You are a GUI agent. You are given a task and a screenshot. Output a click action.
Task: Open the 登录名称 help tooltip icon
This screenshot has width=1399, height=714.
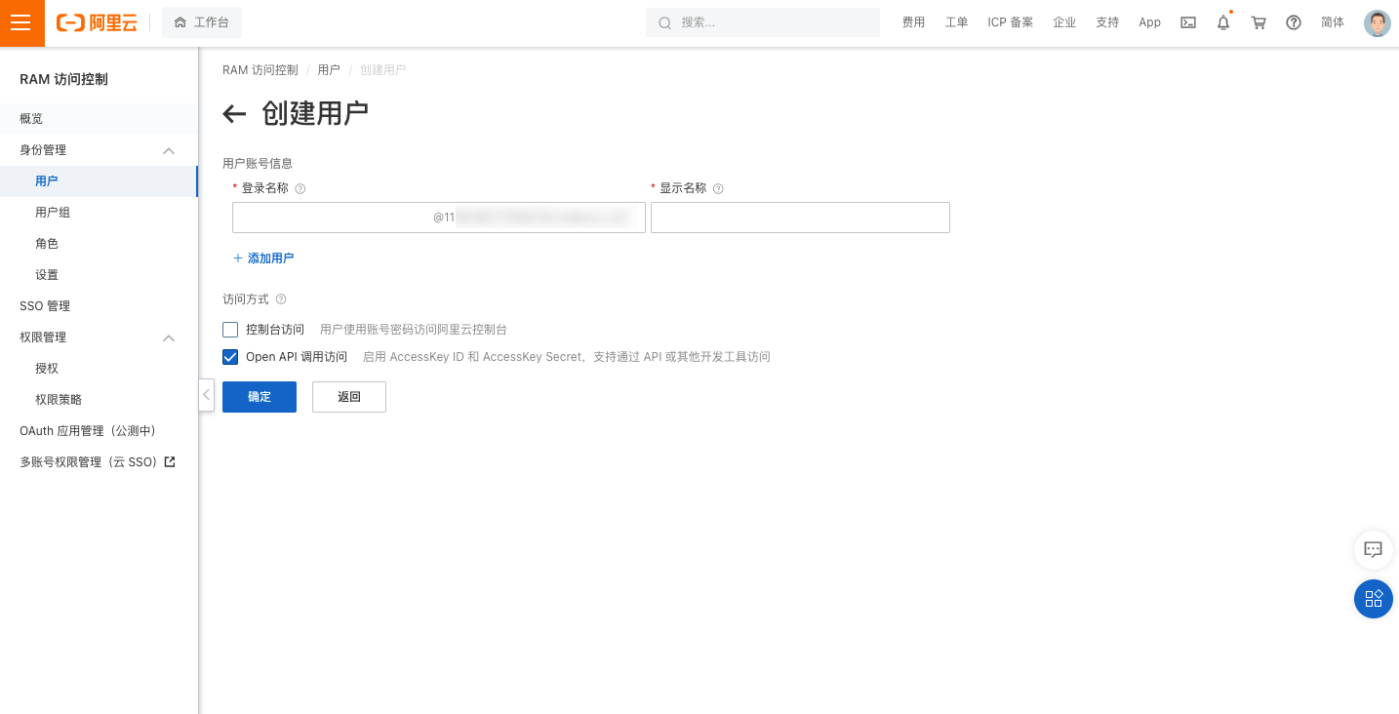click(300, 188)
